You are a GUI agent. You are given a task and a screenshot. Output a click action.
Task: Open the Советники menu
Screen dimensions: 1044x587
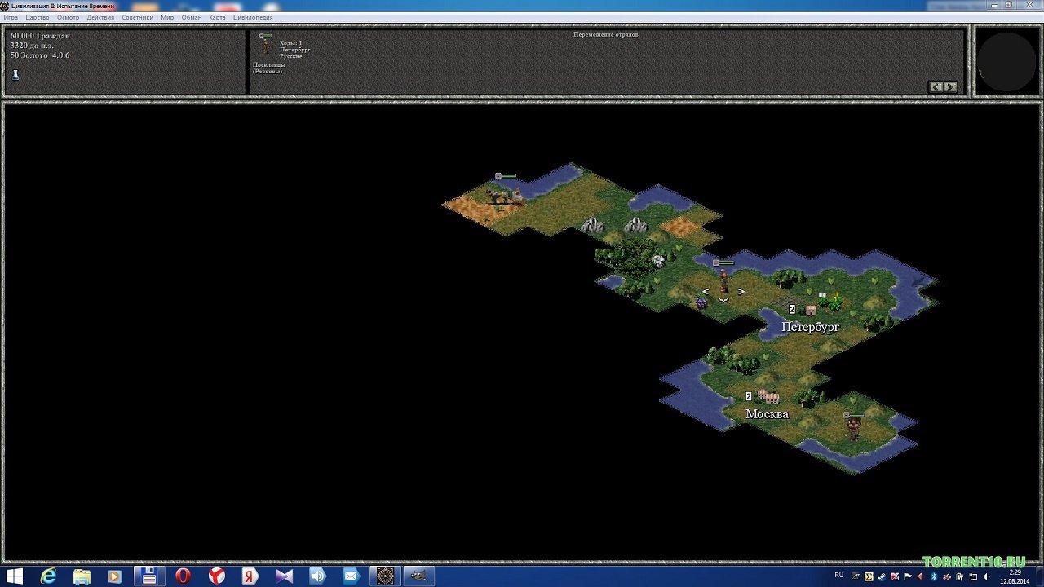point(137,17)
